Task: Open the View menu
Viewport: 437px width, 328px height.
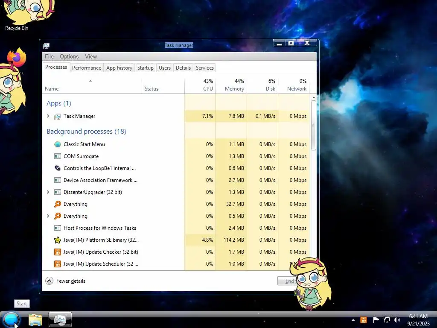Action: [91, 57]
